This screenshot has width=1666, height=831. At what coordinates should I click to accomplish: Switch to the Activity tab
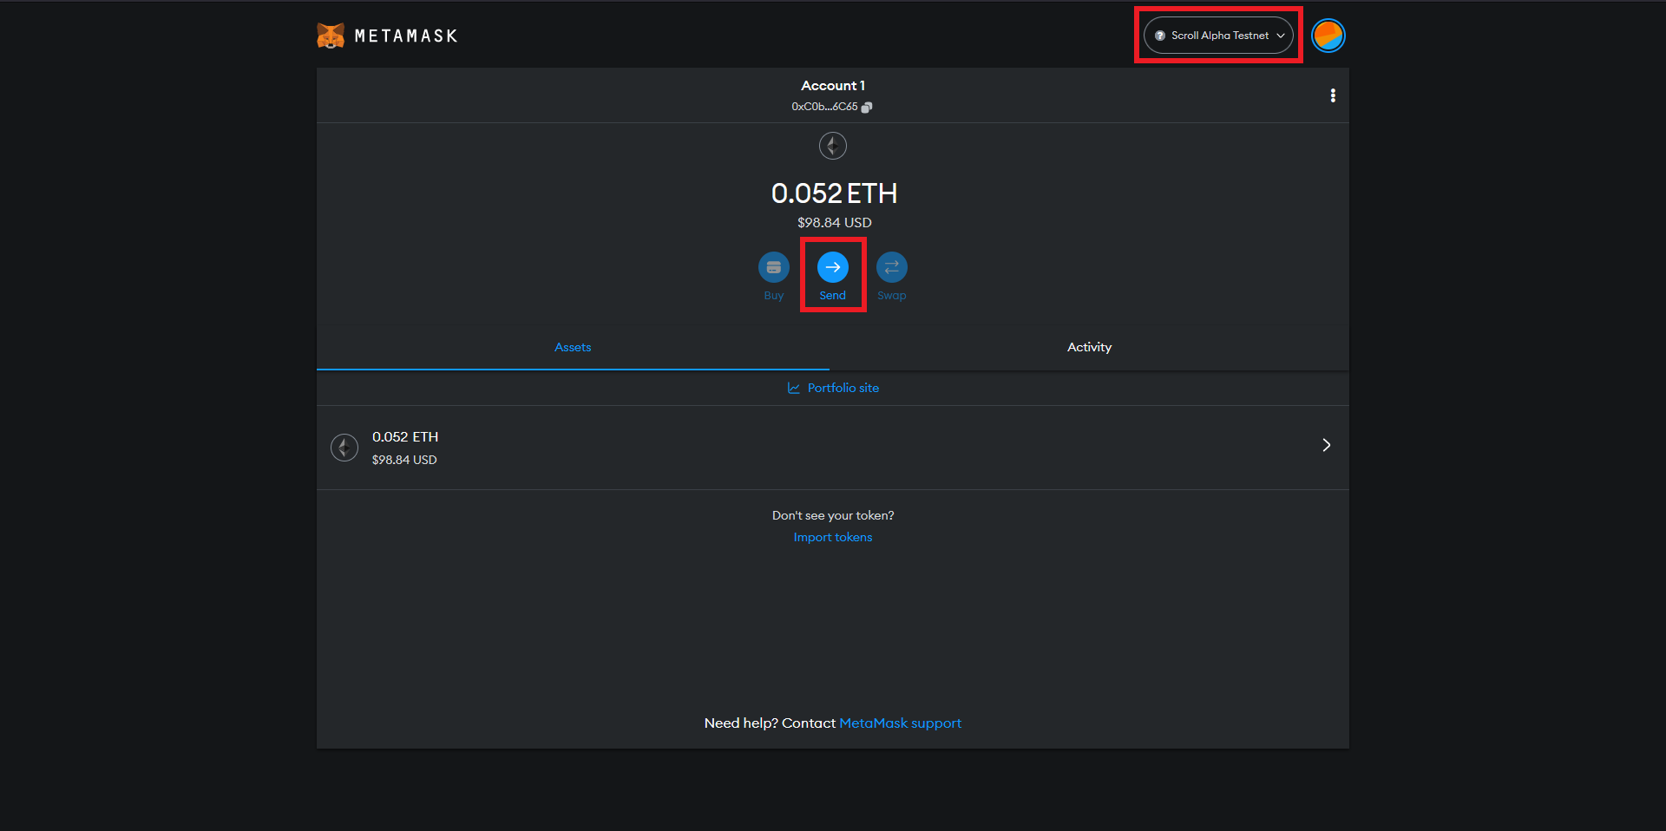point(1089,347)
